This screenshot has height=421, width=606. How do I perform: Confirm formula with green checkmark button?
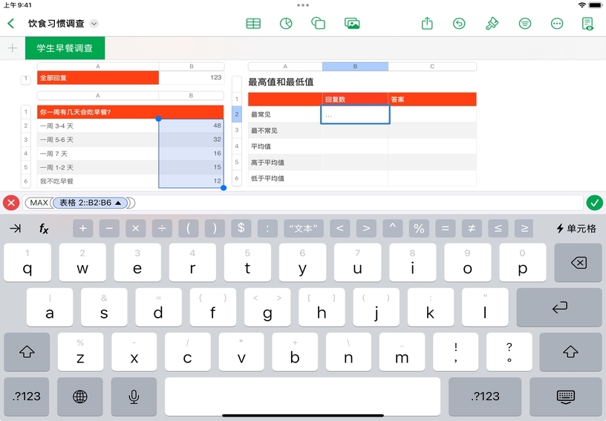594,203
